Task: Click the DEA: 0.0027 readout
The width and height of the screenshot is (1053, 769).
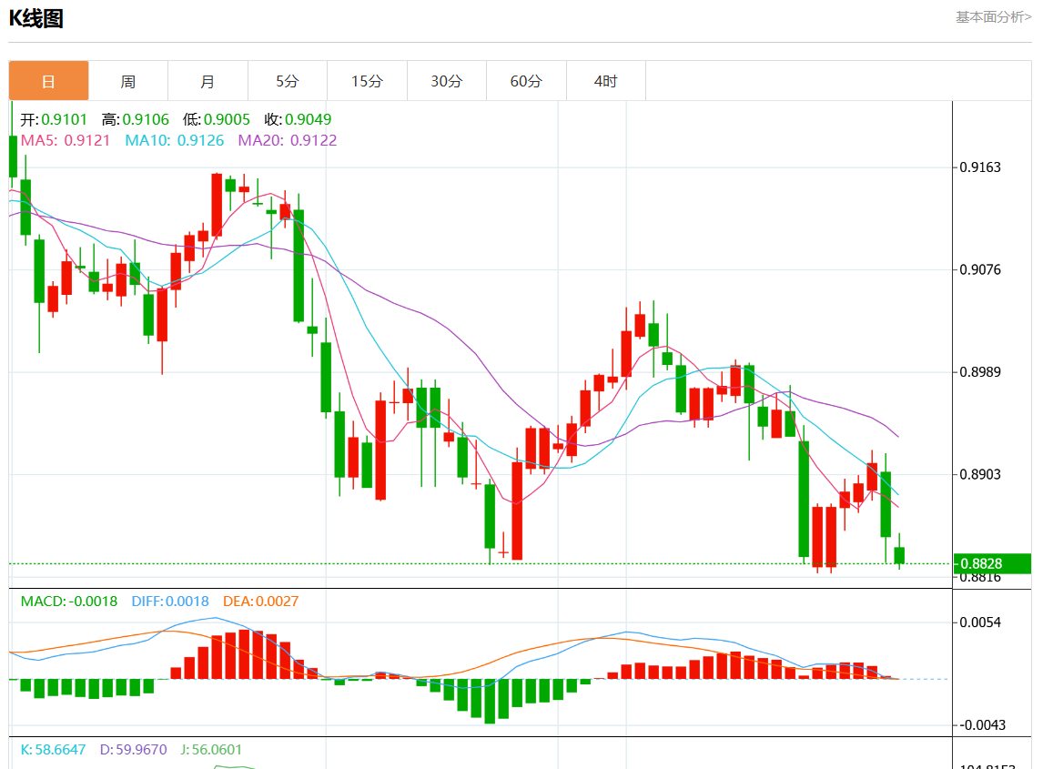Action: (260, 602)
